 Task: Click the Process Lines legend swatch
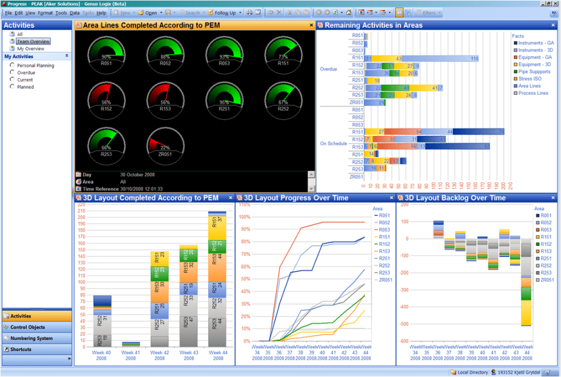click(515, 93)
